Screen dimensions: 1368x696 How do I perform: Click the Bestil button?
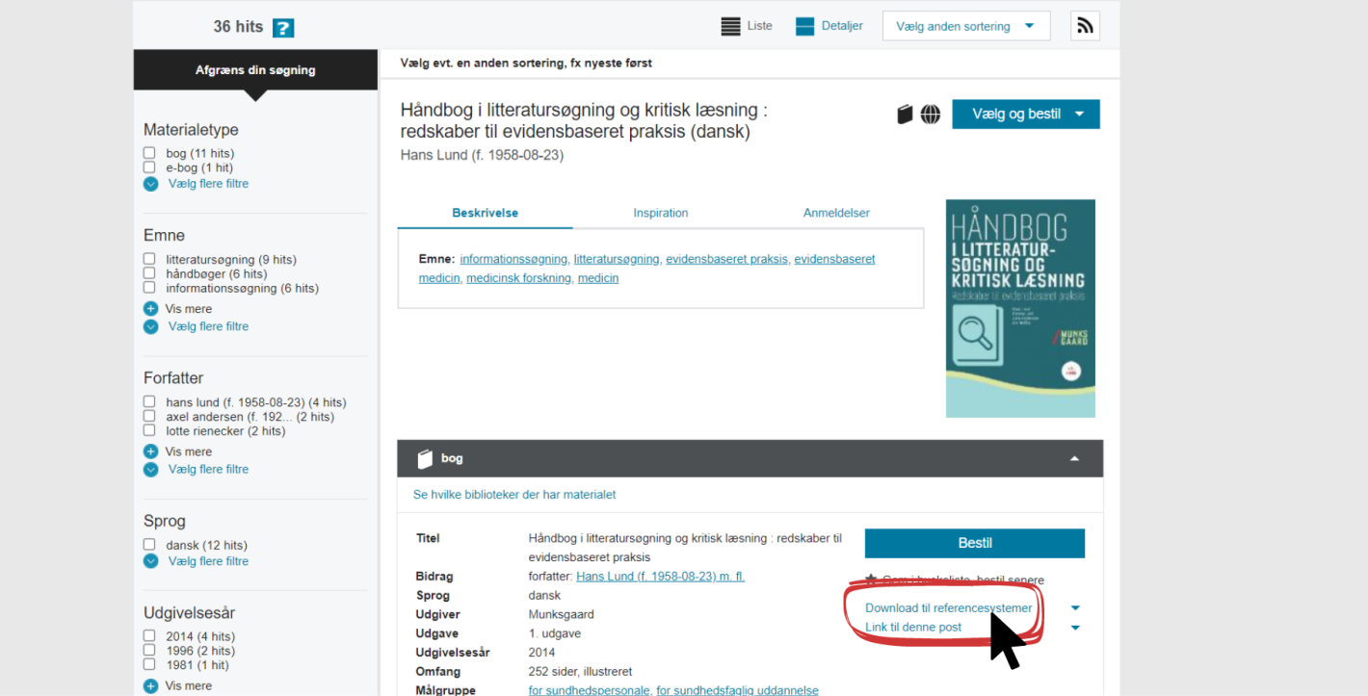tap(975, 543)
